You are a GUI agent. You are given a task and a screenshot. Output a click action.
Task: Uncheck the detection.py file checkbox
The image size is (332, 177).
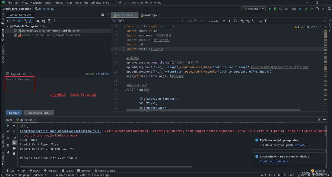coord(16,31)
